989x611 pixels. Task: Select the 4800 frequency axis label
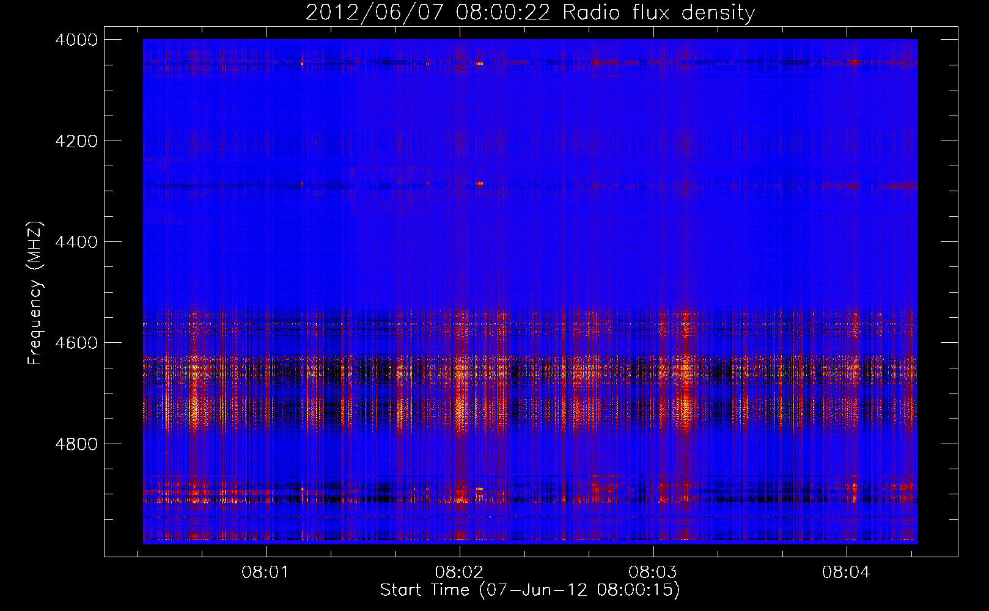pyautogui.click(x=76, y=444)
